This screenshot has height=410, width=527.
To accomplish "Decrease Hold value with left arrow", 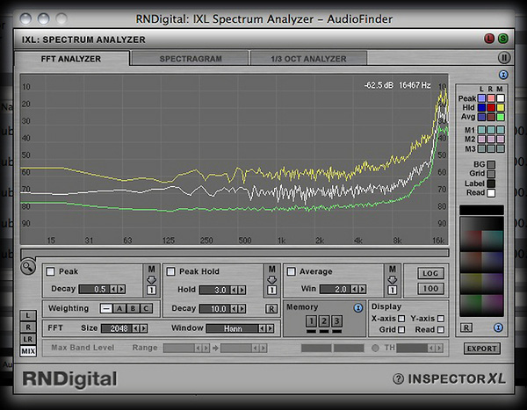I will coord(234,290).
